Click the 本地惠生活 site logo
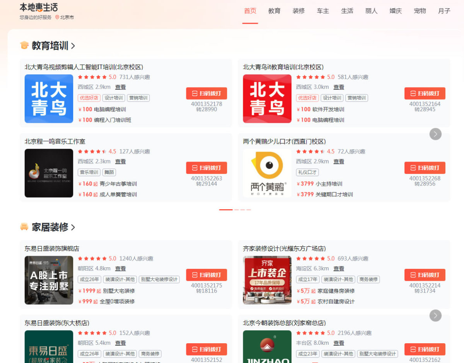The width and height of the screenshot is (464, 363). point(39,7)
